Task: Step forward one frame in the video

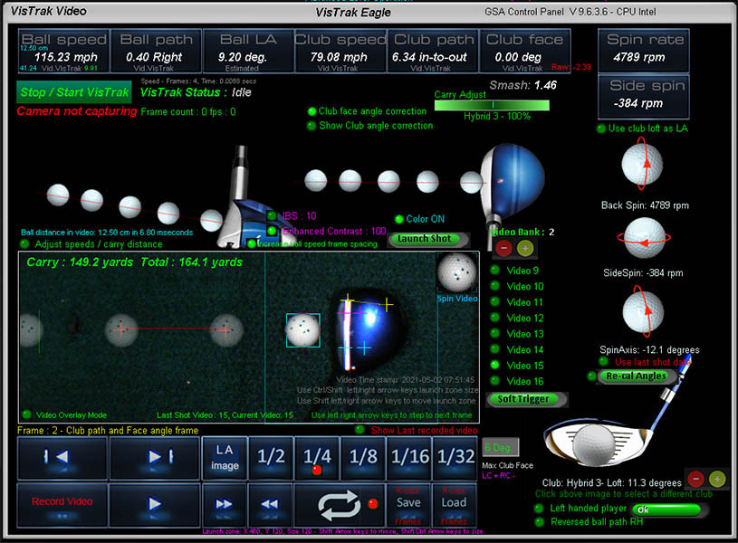Action: (x=155, y=457)
